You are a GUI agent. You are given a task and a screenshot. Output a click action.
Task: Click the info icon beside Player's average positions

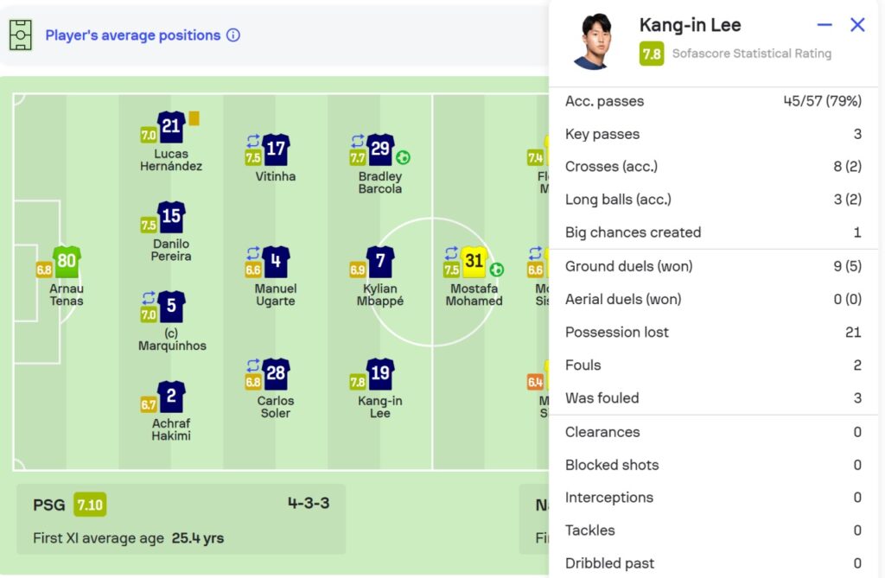tap(233, 35)
